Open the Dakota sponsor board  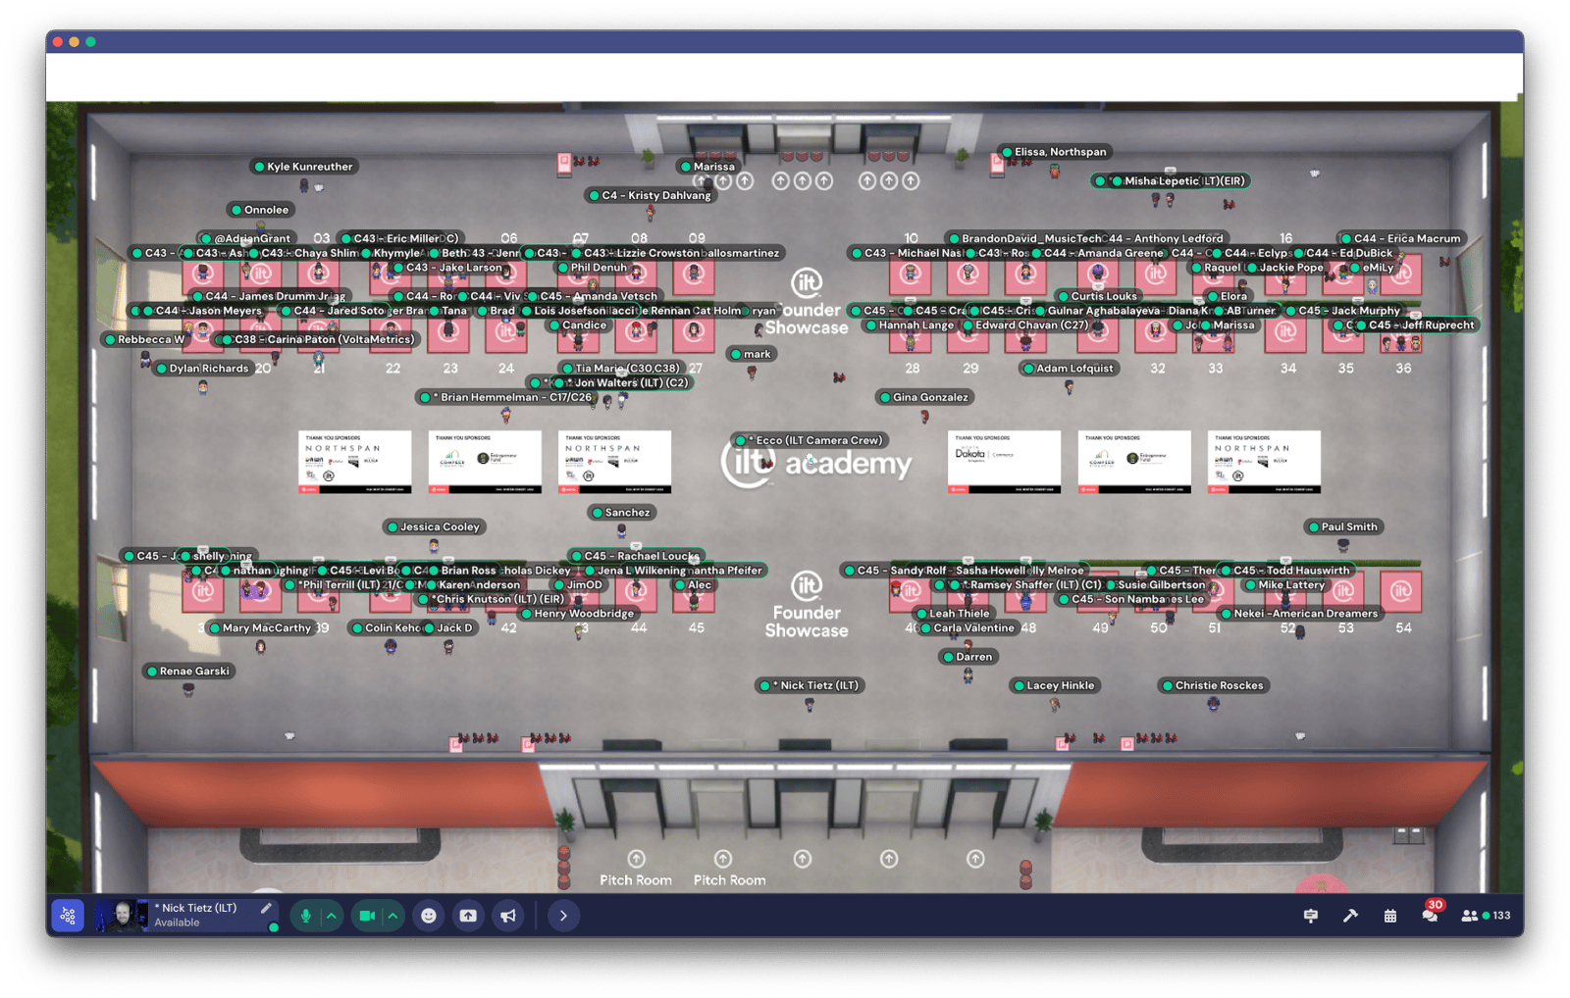click(x=1004, y=462)
